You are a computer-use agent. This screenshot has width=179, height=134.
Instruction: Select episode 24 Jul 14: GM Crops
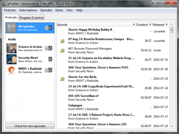click(x=113, y=88)
